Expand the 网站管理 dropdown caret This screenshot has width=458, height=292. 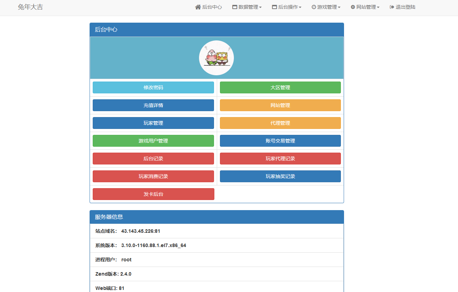[378, 7]
